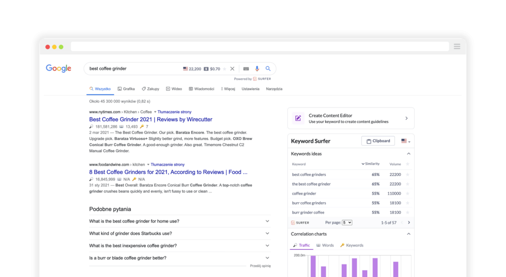Open Best Coffee Grinder 2021 Wirecutter result
Screen dimensions: 506x277
point(151,119)
